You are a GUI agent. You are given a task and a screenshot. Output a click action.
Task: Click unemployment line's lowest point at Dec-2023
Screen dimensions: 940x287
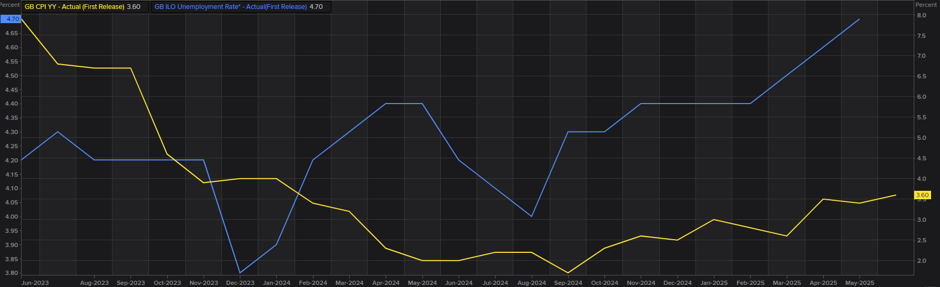pos(240,273)
